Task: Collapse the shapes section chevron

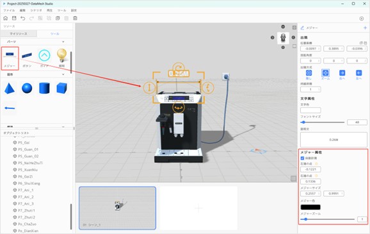Action: (x=63, y=74)
